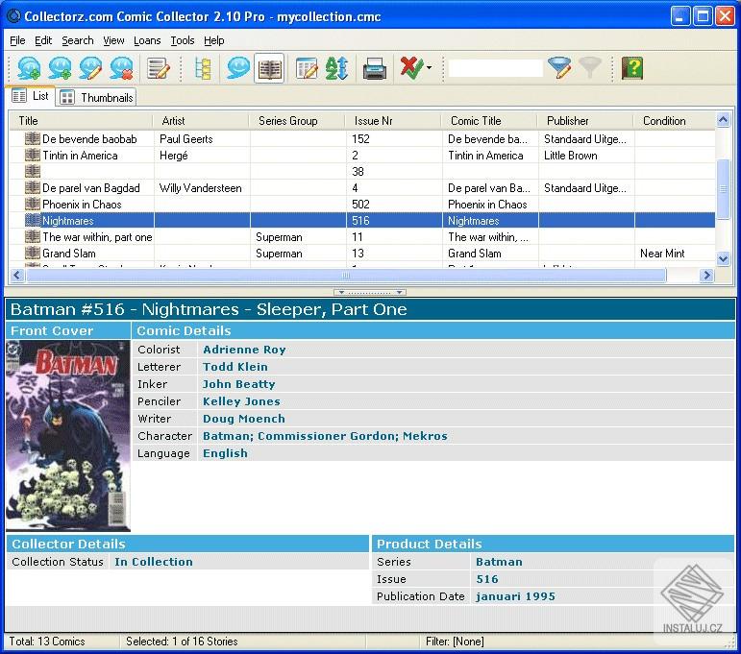The image size is (741, 654).
Task: Click the Doug Moench writer link
Action: pos(243,419)
